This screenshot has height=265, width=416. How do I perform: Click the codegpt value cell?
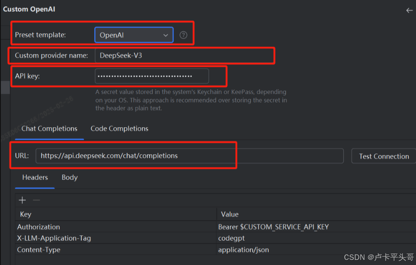point(317,238)
